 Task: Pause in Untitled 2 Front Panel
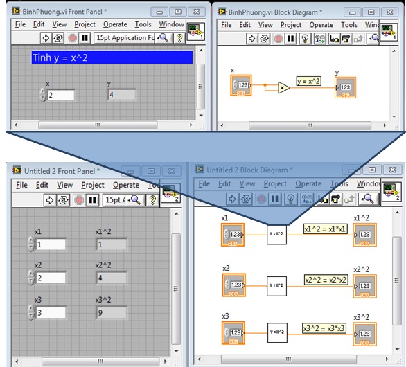click(x=92, y=200)
